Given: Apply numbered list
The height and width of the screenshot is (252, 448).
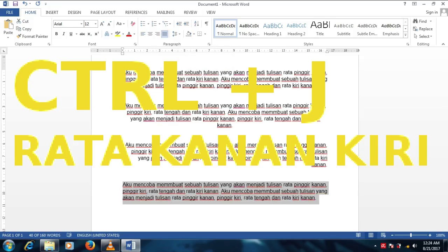Looking at the screenshot, I should [x=154, y=24].
